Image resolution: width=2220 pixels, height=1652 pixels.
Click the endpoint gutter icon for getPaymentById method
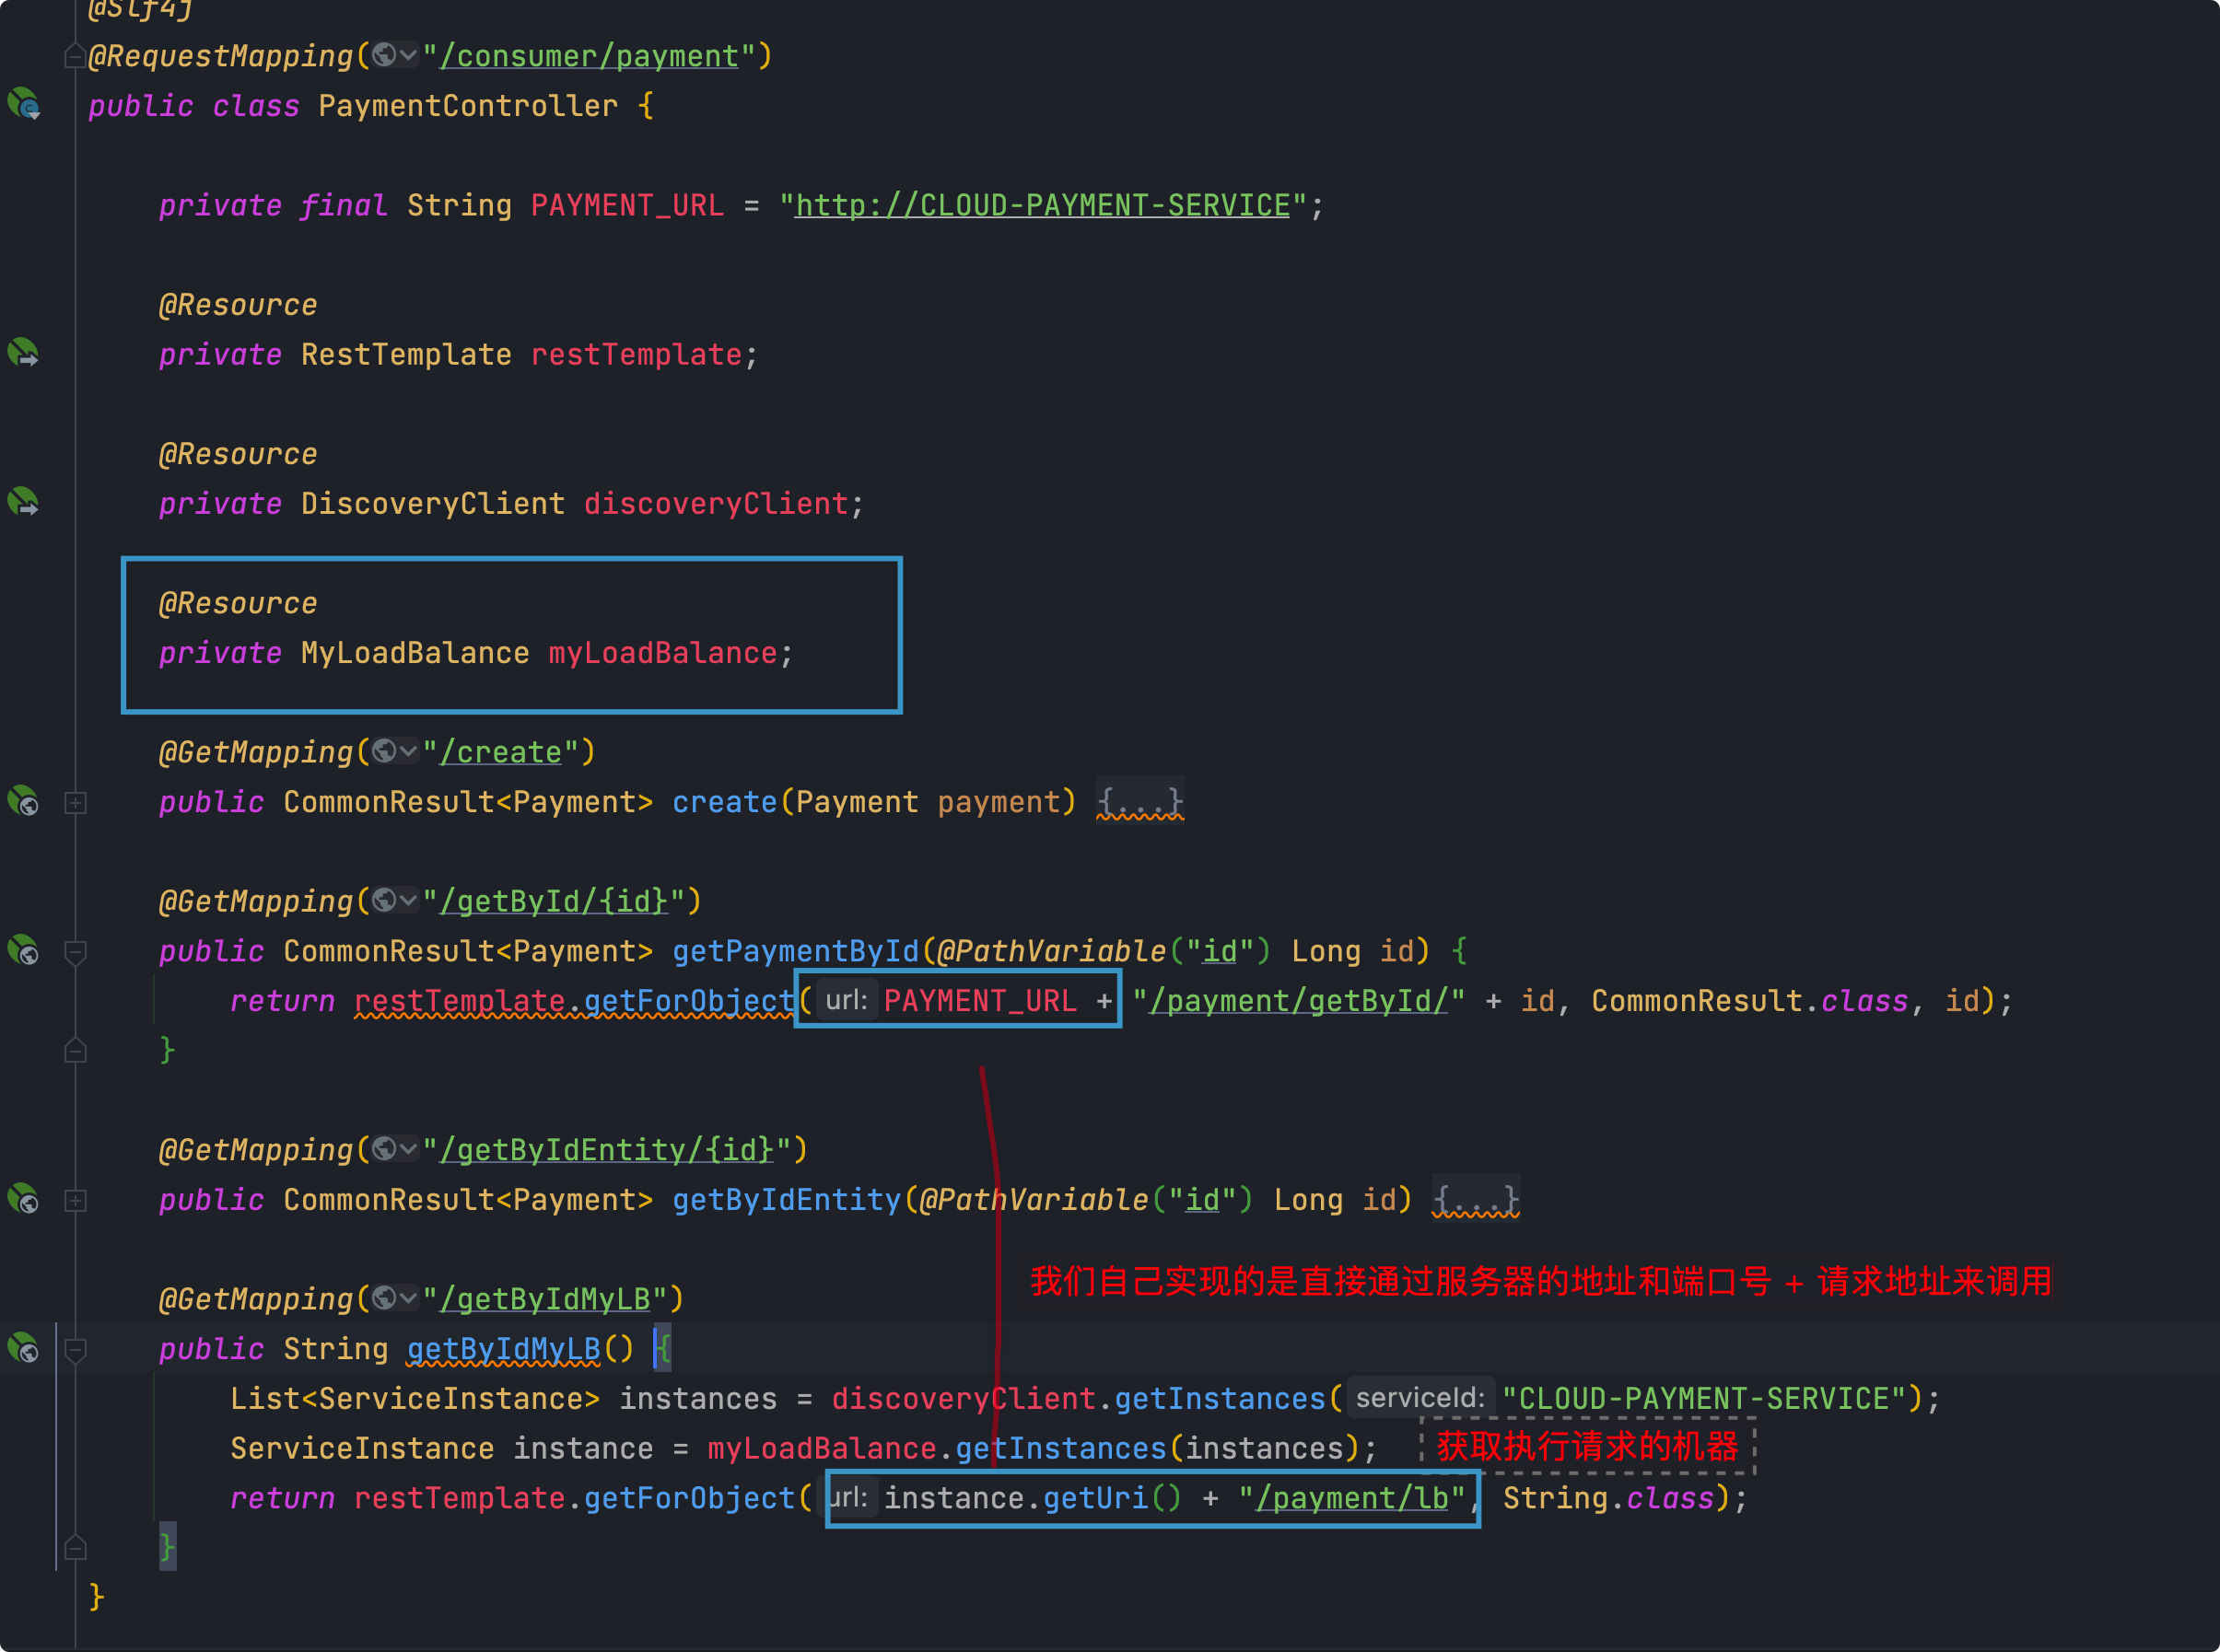24,951
